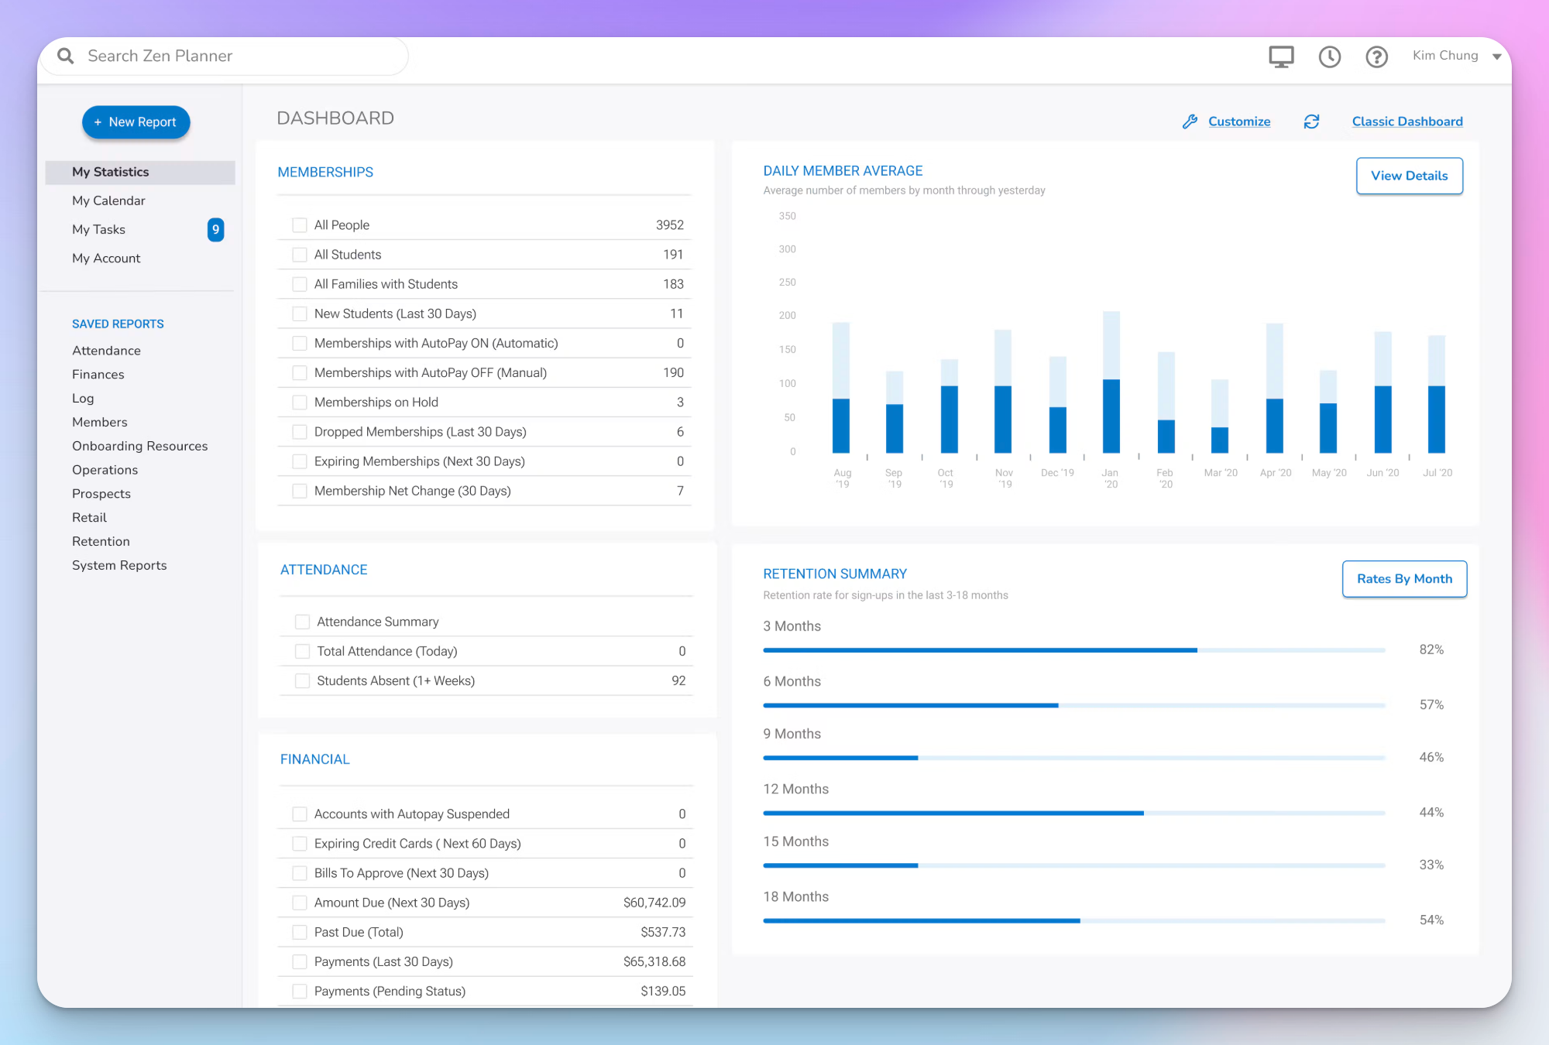Screen dimensions: 1549x1045
Task: Click the 92 students absent count
Action: click(678, 681)
